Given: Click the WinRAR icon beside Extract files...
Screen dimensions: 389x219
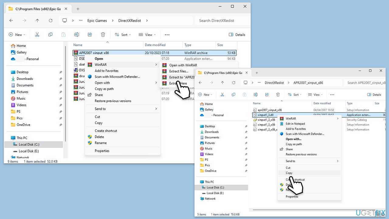Looking at the screenshot, I should pyautogui.click(x=164, y=71).
